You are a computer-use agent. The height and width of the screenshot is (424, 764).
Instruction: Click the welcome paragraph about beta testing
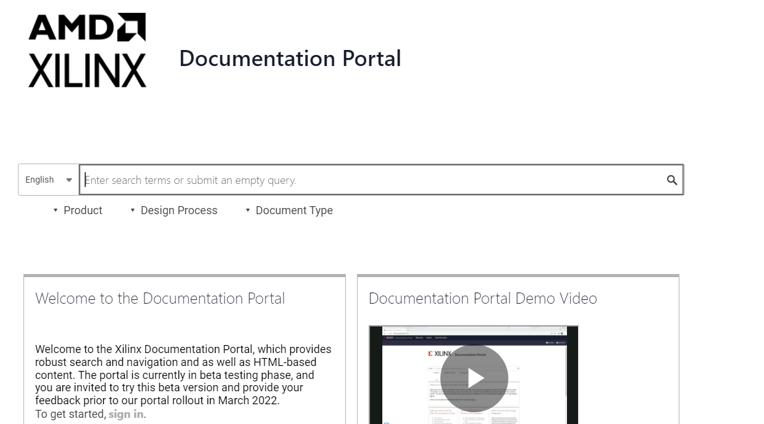[183, 375]
